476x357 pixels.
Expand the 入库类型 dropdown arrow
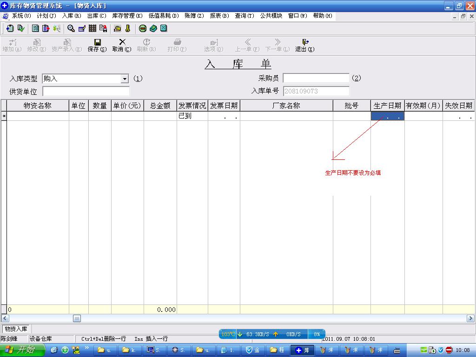click(x=125, y=79)
